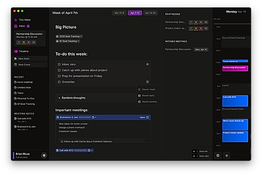262x175 pixels.
Task: Click the New Event button
Action: point(30,65)
